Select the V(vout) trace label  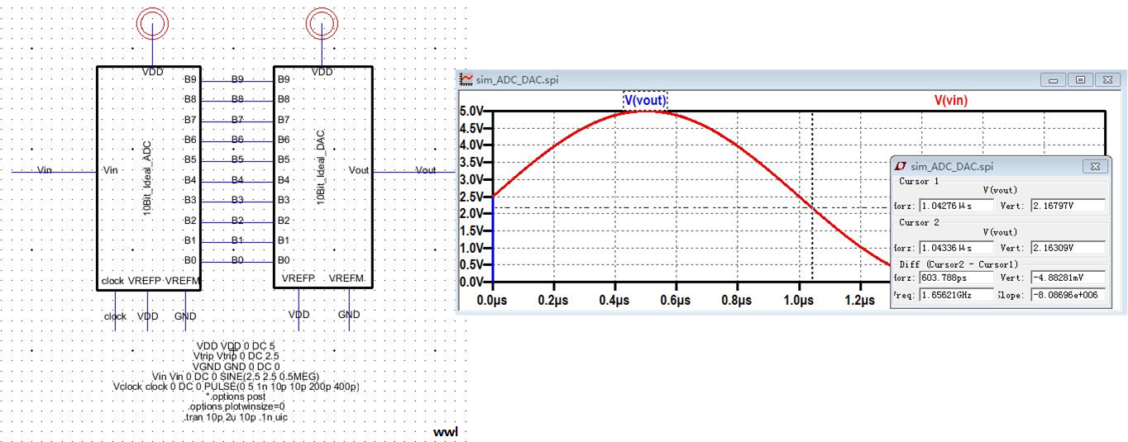tap(645, 100)
